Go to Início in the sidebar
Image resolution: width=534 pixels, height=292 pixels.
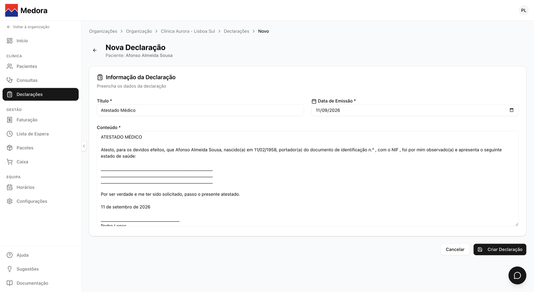pos(41,41)
